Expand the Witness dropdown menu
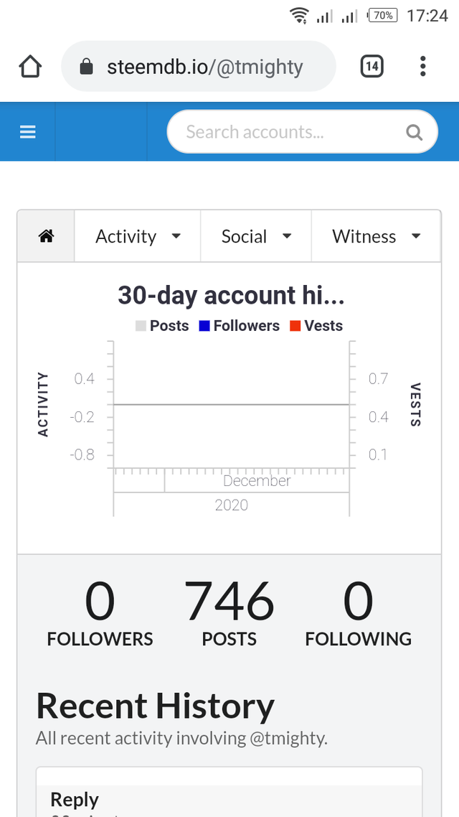This screenshot has width=459, height=817. coord(376,236)
